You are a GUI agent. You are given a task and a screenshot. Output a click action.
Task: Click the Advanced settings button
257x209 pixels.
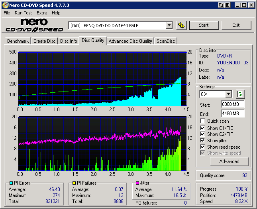pyautogui.click(x=229, y=161)
